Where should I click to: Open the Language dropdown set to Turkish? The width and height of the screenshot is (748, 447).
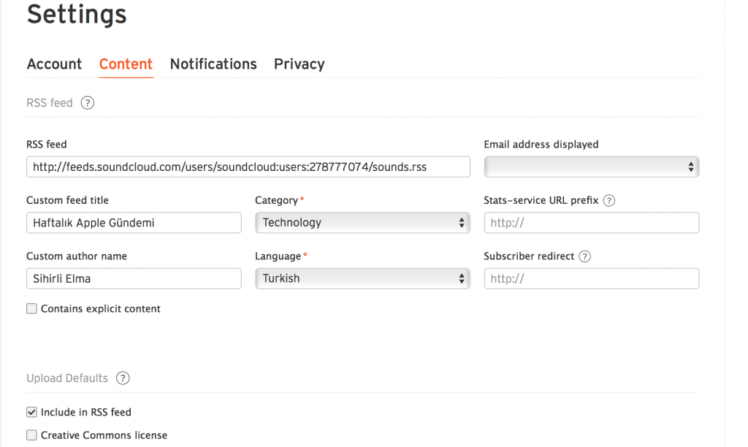coord(362,278)
